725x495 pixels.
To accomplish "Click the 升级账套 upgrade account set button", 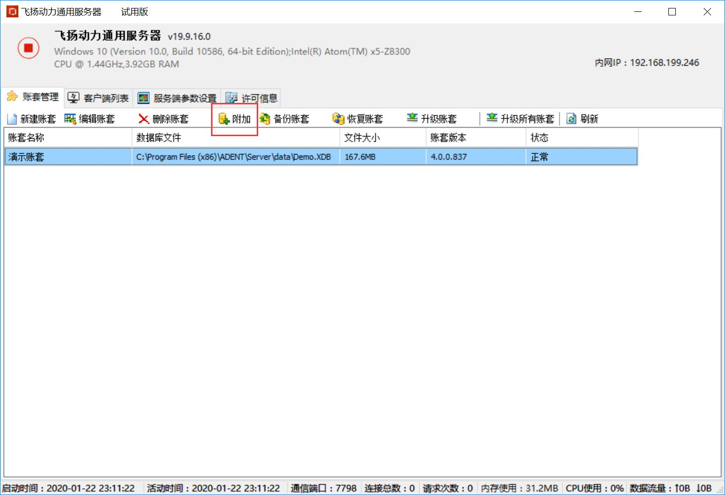I will point(432,119).
